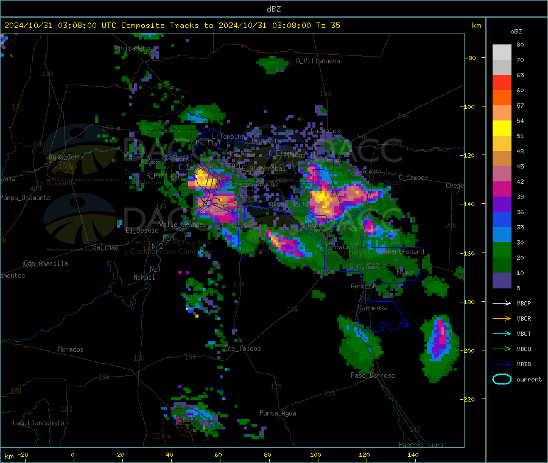Click the '-80' vertical axis tick label

pyautogui.click(x=471, y=58)
